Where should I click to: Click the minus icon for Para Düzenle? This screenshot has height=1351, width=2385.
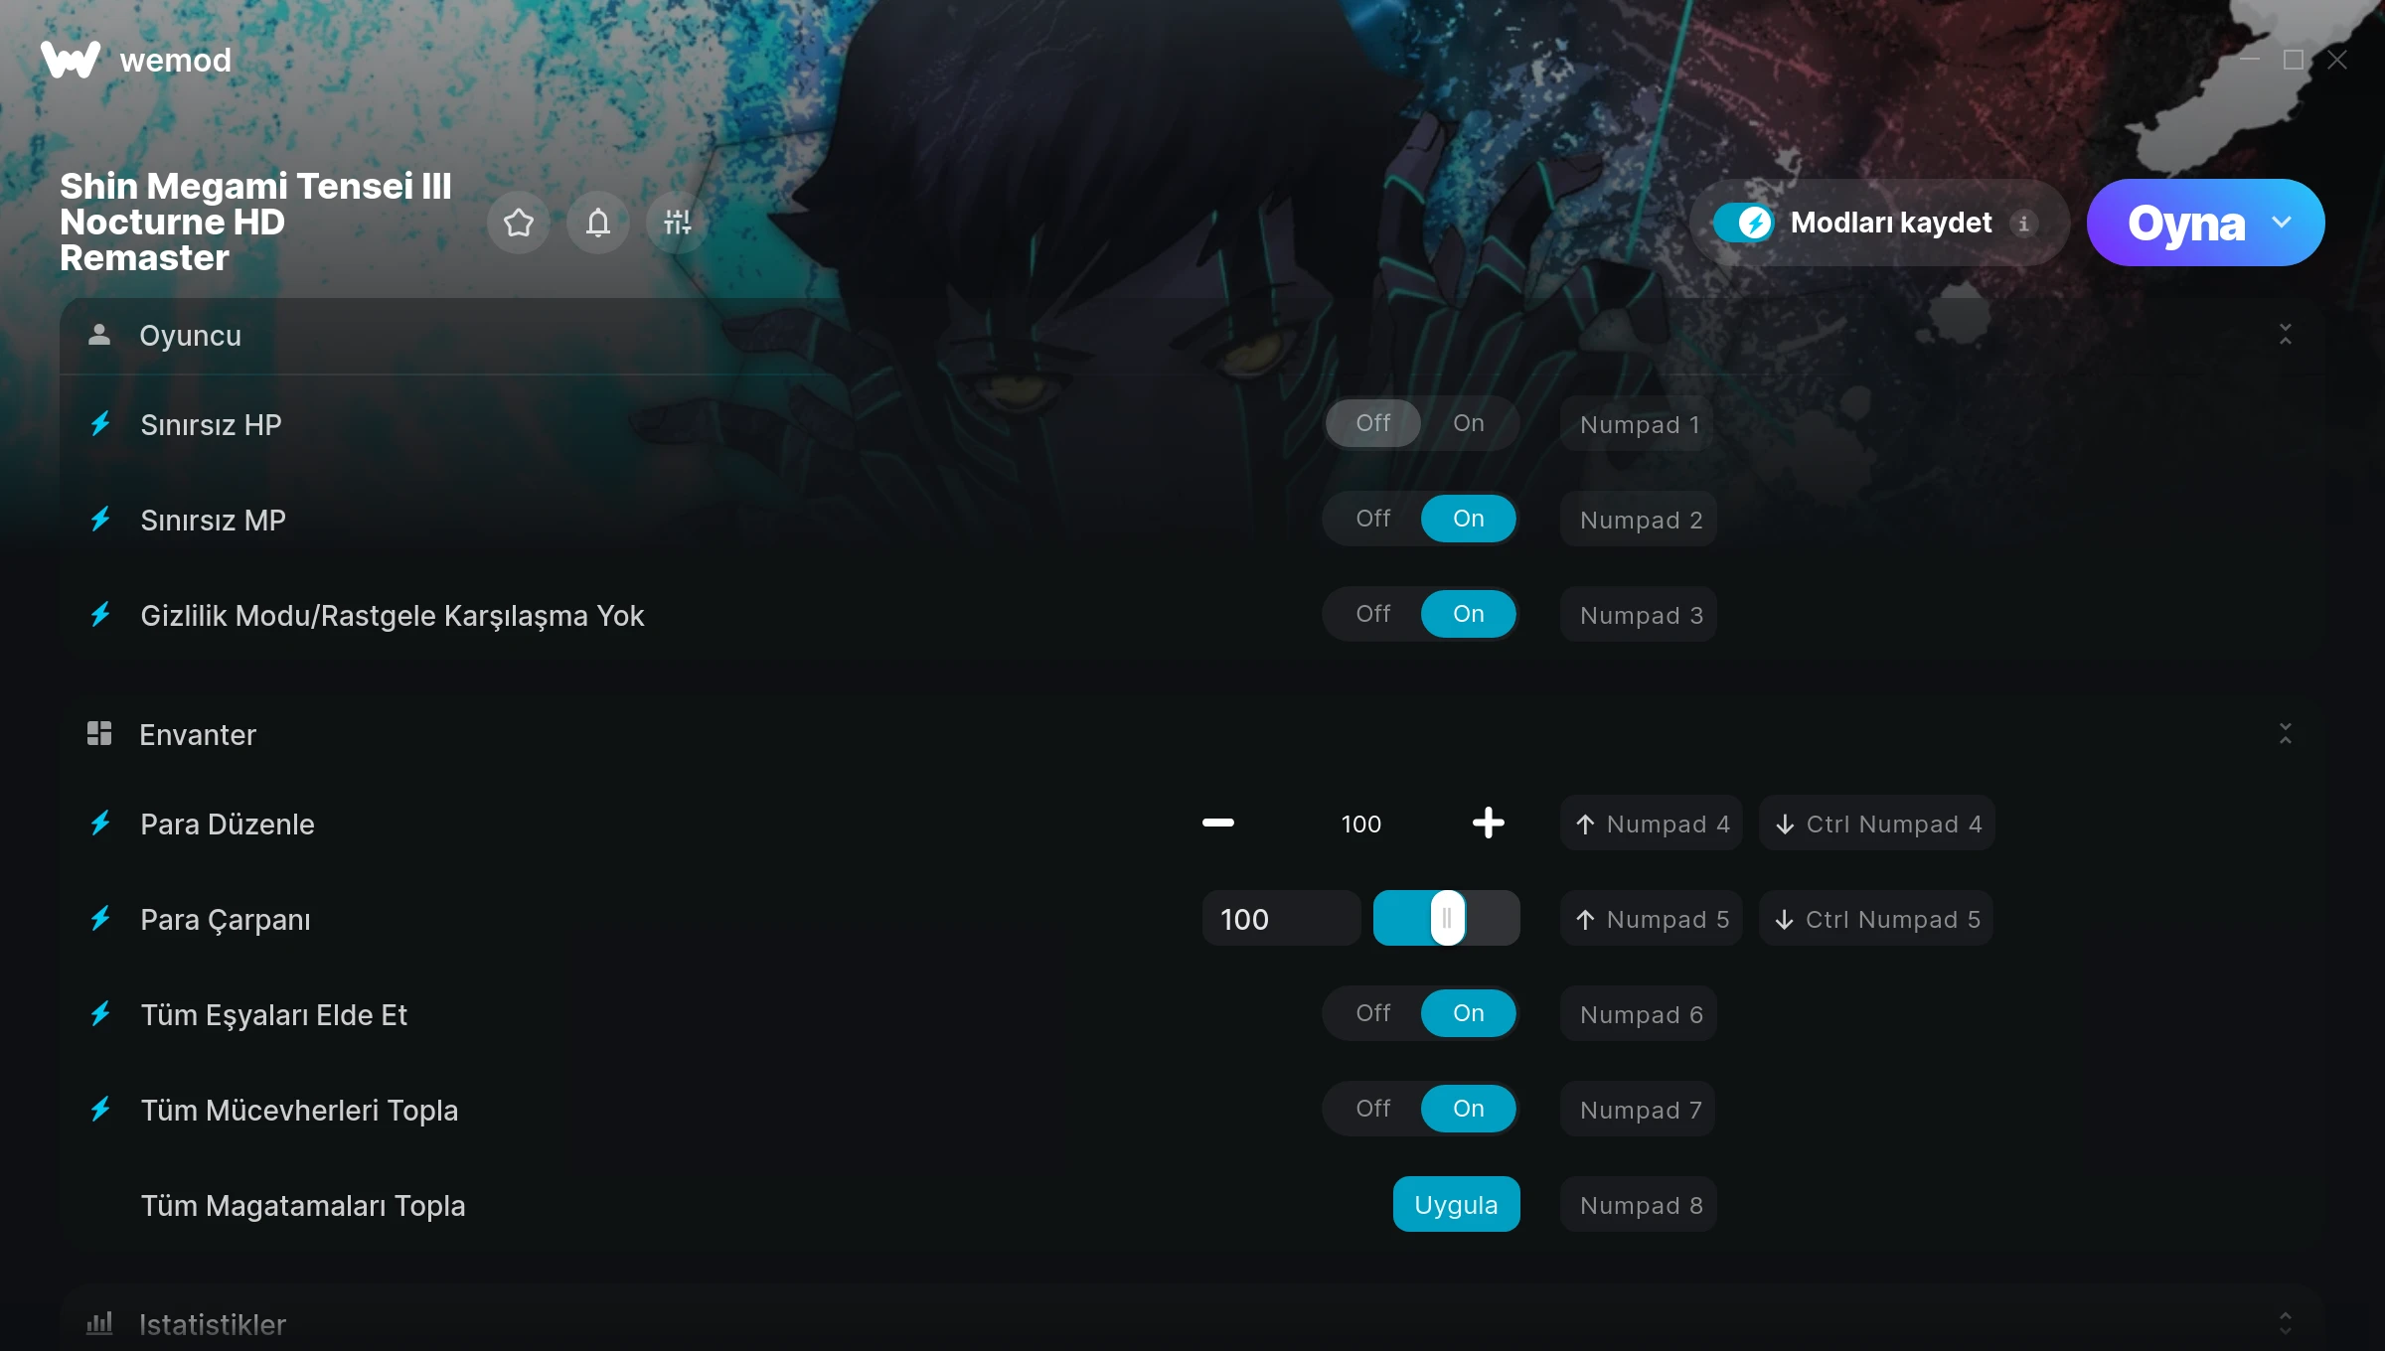tap(1218, 823)
